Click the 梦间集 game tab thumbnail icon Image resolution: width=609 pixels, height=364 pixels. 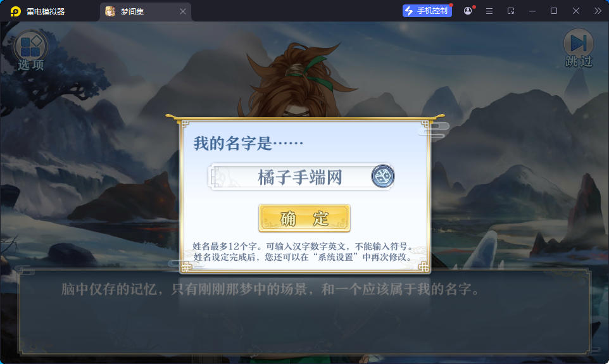click(110, 11)
